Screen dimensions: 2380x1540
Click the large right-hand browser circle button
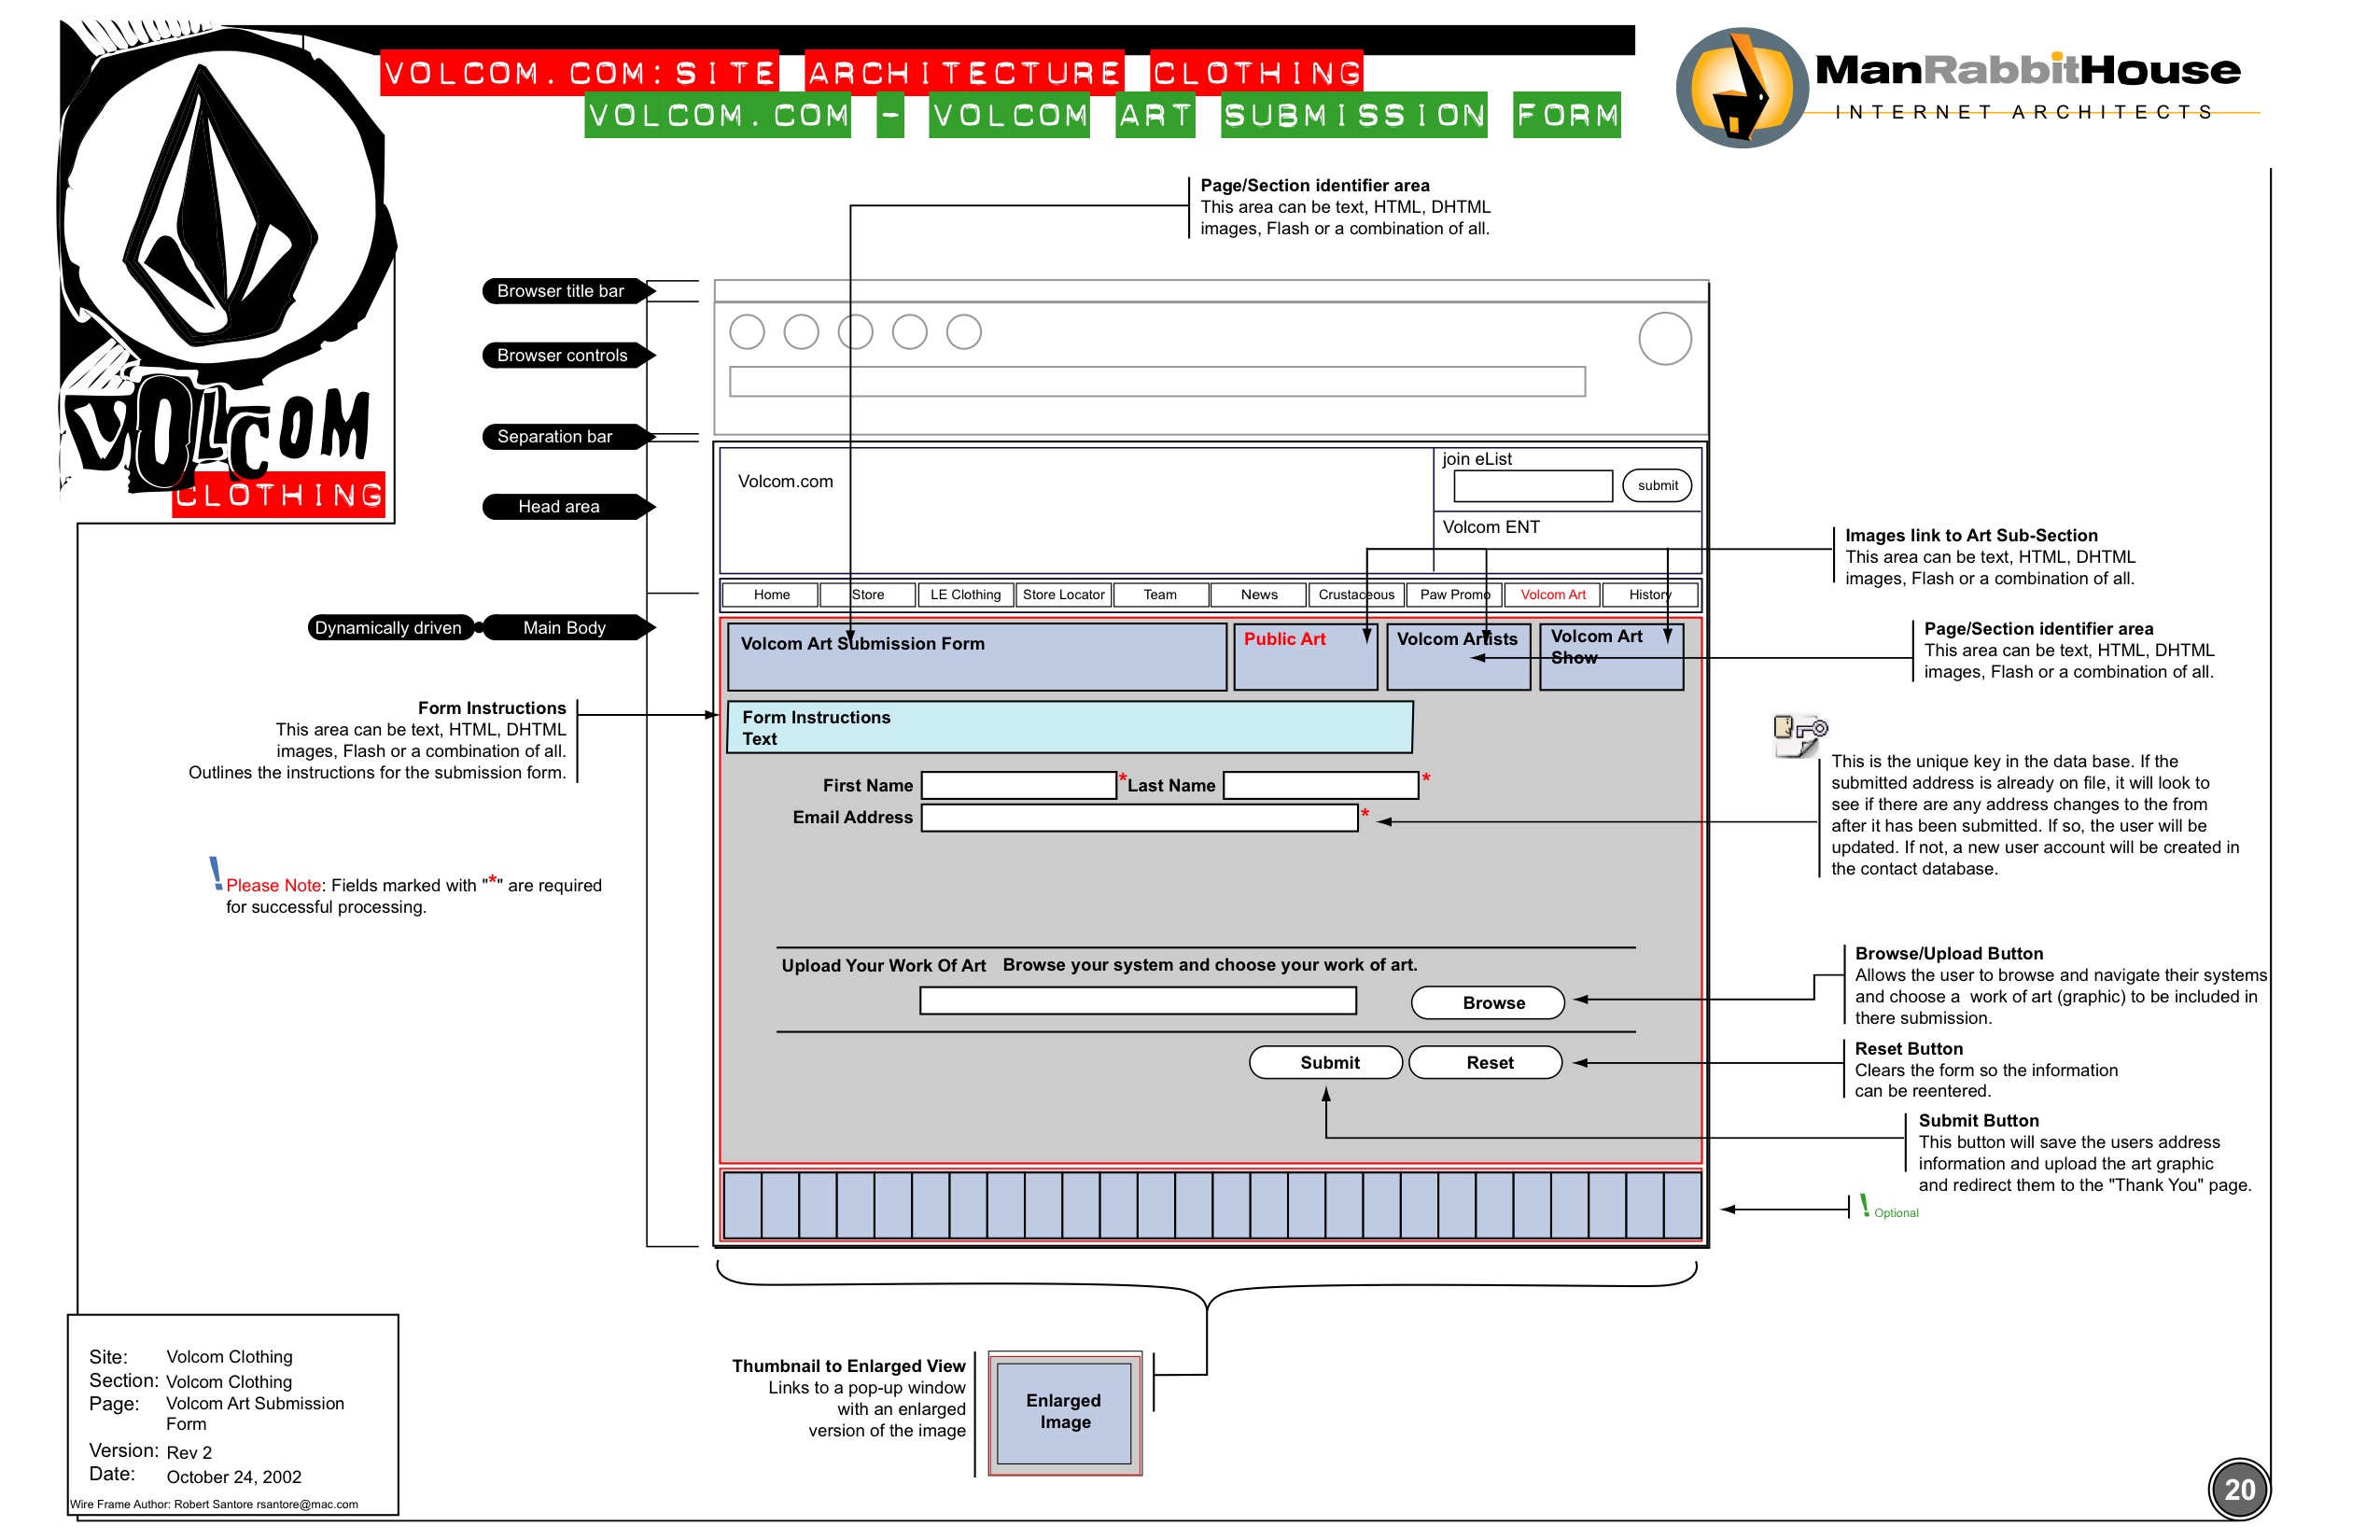pyautogui.click(x=1664, y=339)
